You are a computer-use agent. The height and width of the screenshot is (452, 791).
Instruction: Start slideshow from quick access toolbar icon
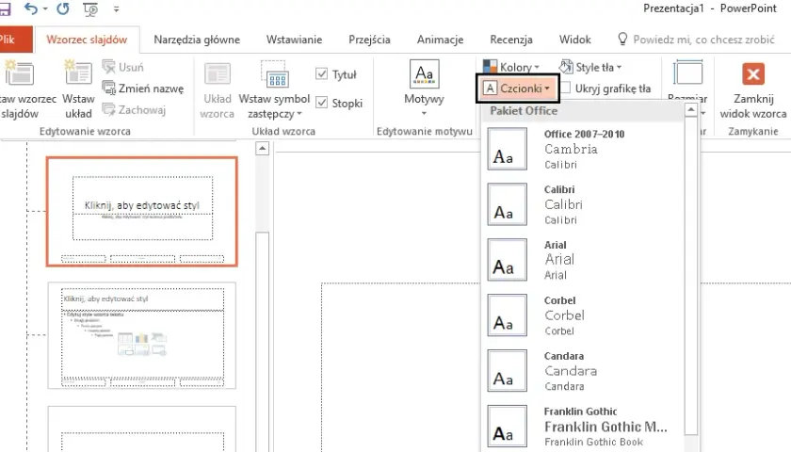pyautogui.click(x=90, y=9)
